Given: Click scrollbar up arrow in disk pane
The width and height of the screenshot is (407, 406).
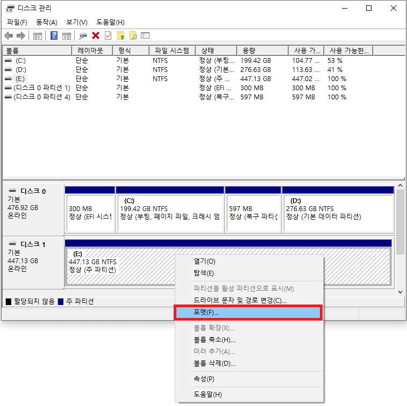Looking at the screenshot, I should click(x=400, y=186).
